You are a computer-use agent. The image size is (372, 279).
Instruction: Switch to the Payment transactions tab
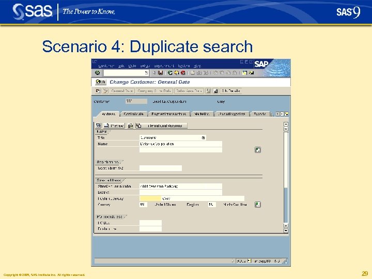click(x=168, y=114)
